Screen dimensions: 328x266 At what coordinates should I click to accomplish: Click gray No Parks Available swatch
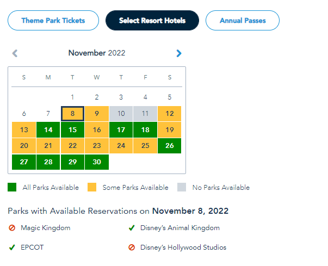point(181,187)
